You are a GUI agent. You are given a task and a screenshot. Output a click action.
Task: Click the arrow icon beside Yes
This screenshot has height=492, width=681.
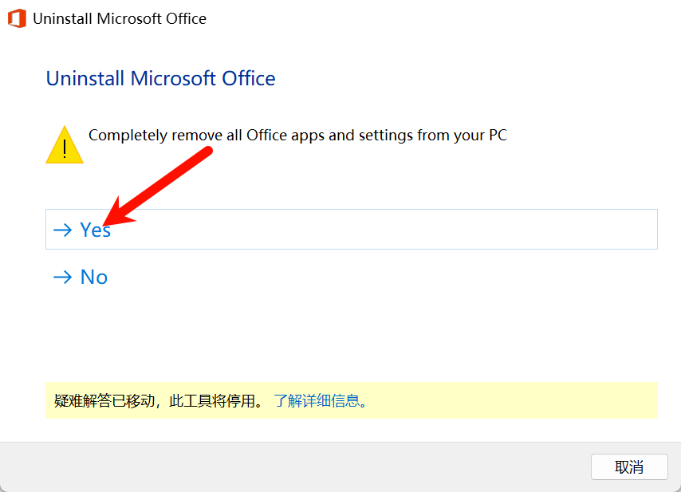pyautogui.click(x=62, y=230)
